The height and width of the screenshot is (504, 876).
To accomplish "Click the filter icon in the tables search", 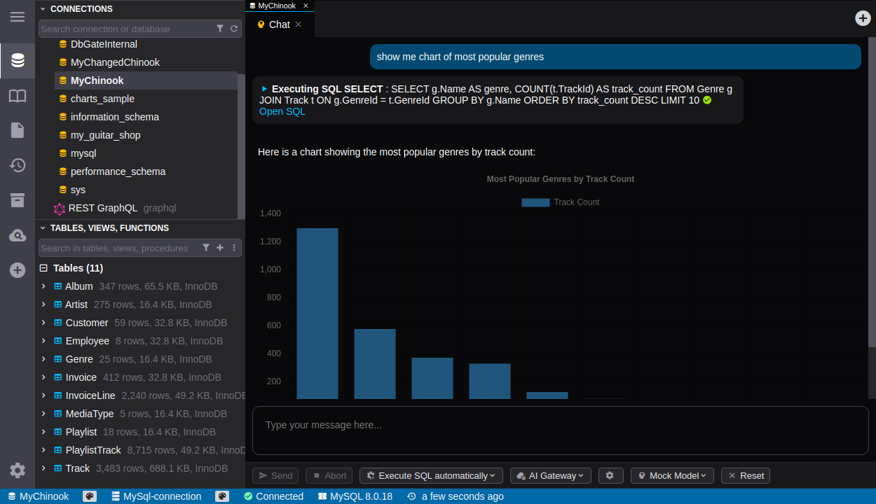I will (x=206, y=248).
